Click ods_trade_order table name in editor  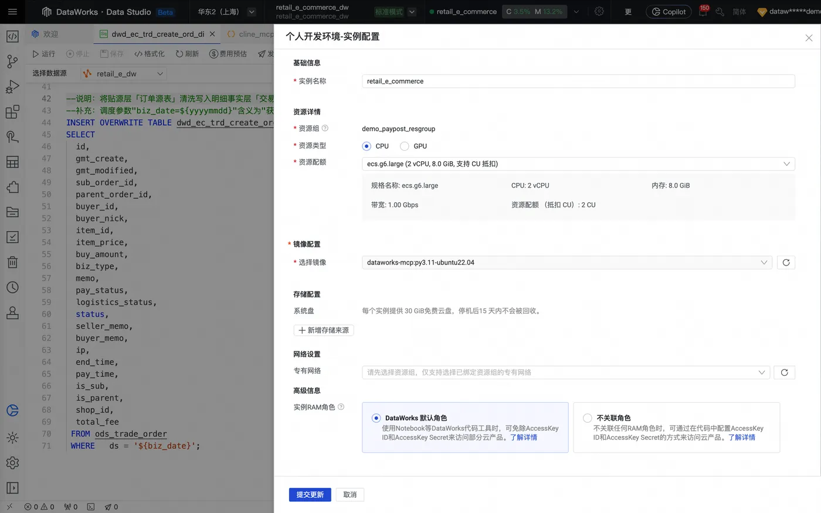coord(131,434)
